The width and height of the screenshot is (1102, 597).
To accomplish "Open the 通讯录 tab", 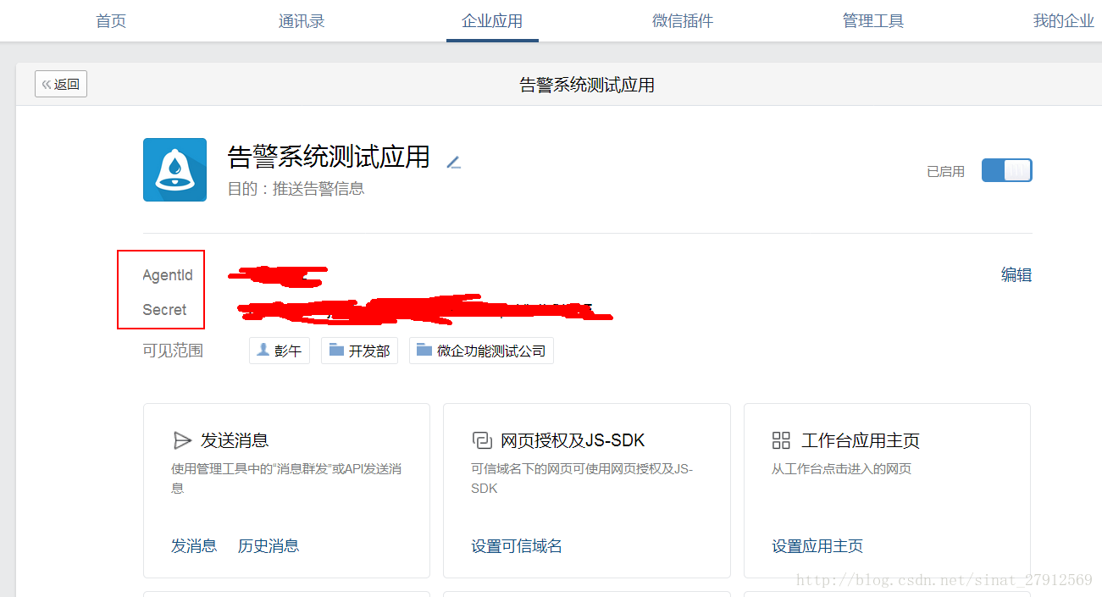I will [302, 20].
